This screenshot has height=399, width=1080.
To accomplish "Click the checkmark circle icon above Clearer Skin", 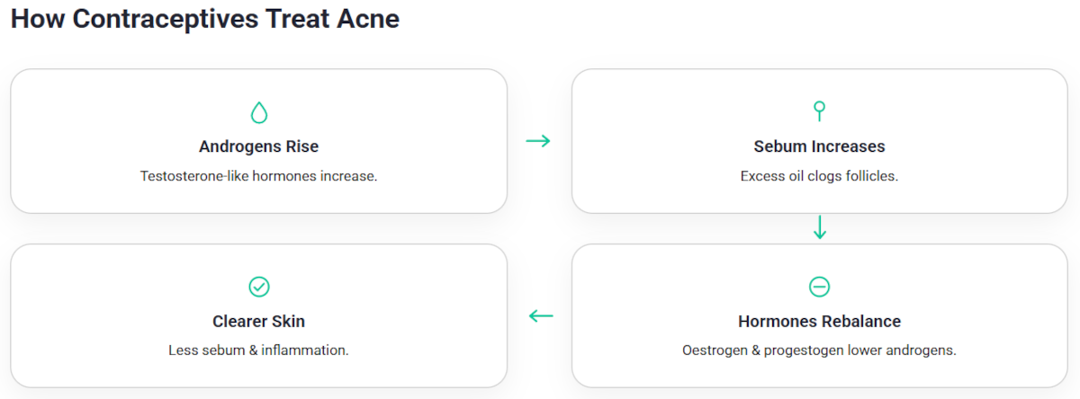I will 259,287.
